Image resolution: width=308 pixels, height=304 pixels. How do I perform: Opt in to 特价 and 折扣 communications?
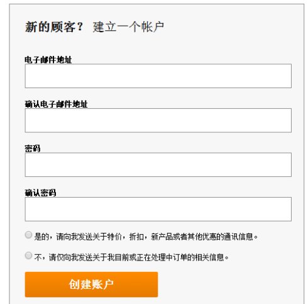(x=28, y=235)
